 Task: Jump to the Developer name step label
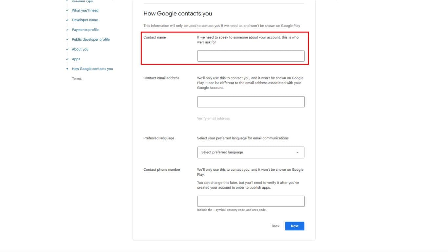(x=85, y=20)
